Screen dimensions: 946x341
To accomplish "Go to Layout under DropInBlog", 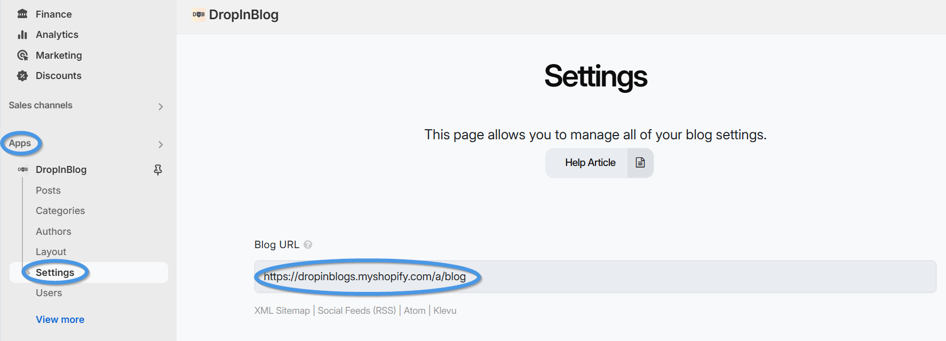I will coord(51,252).
